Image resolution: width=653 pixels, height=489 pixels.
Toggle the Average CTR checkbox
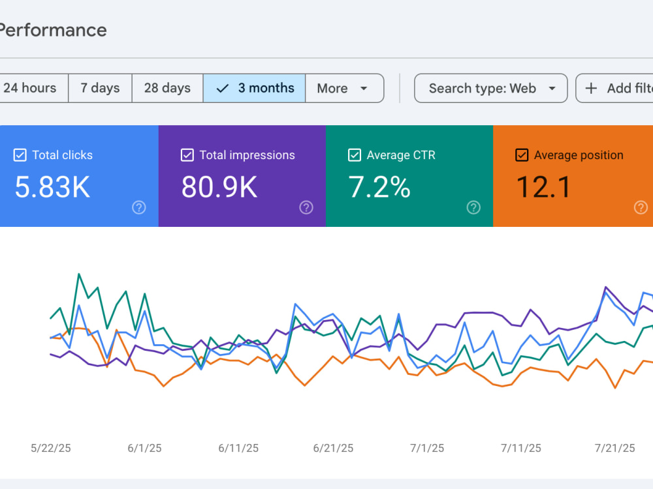[x=355, y=155]
